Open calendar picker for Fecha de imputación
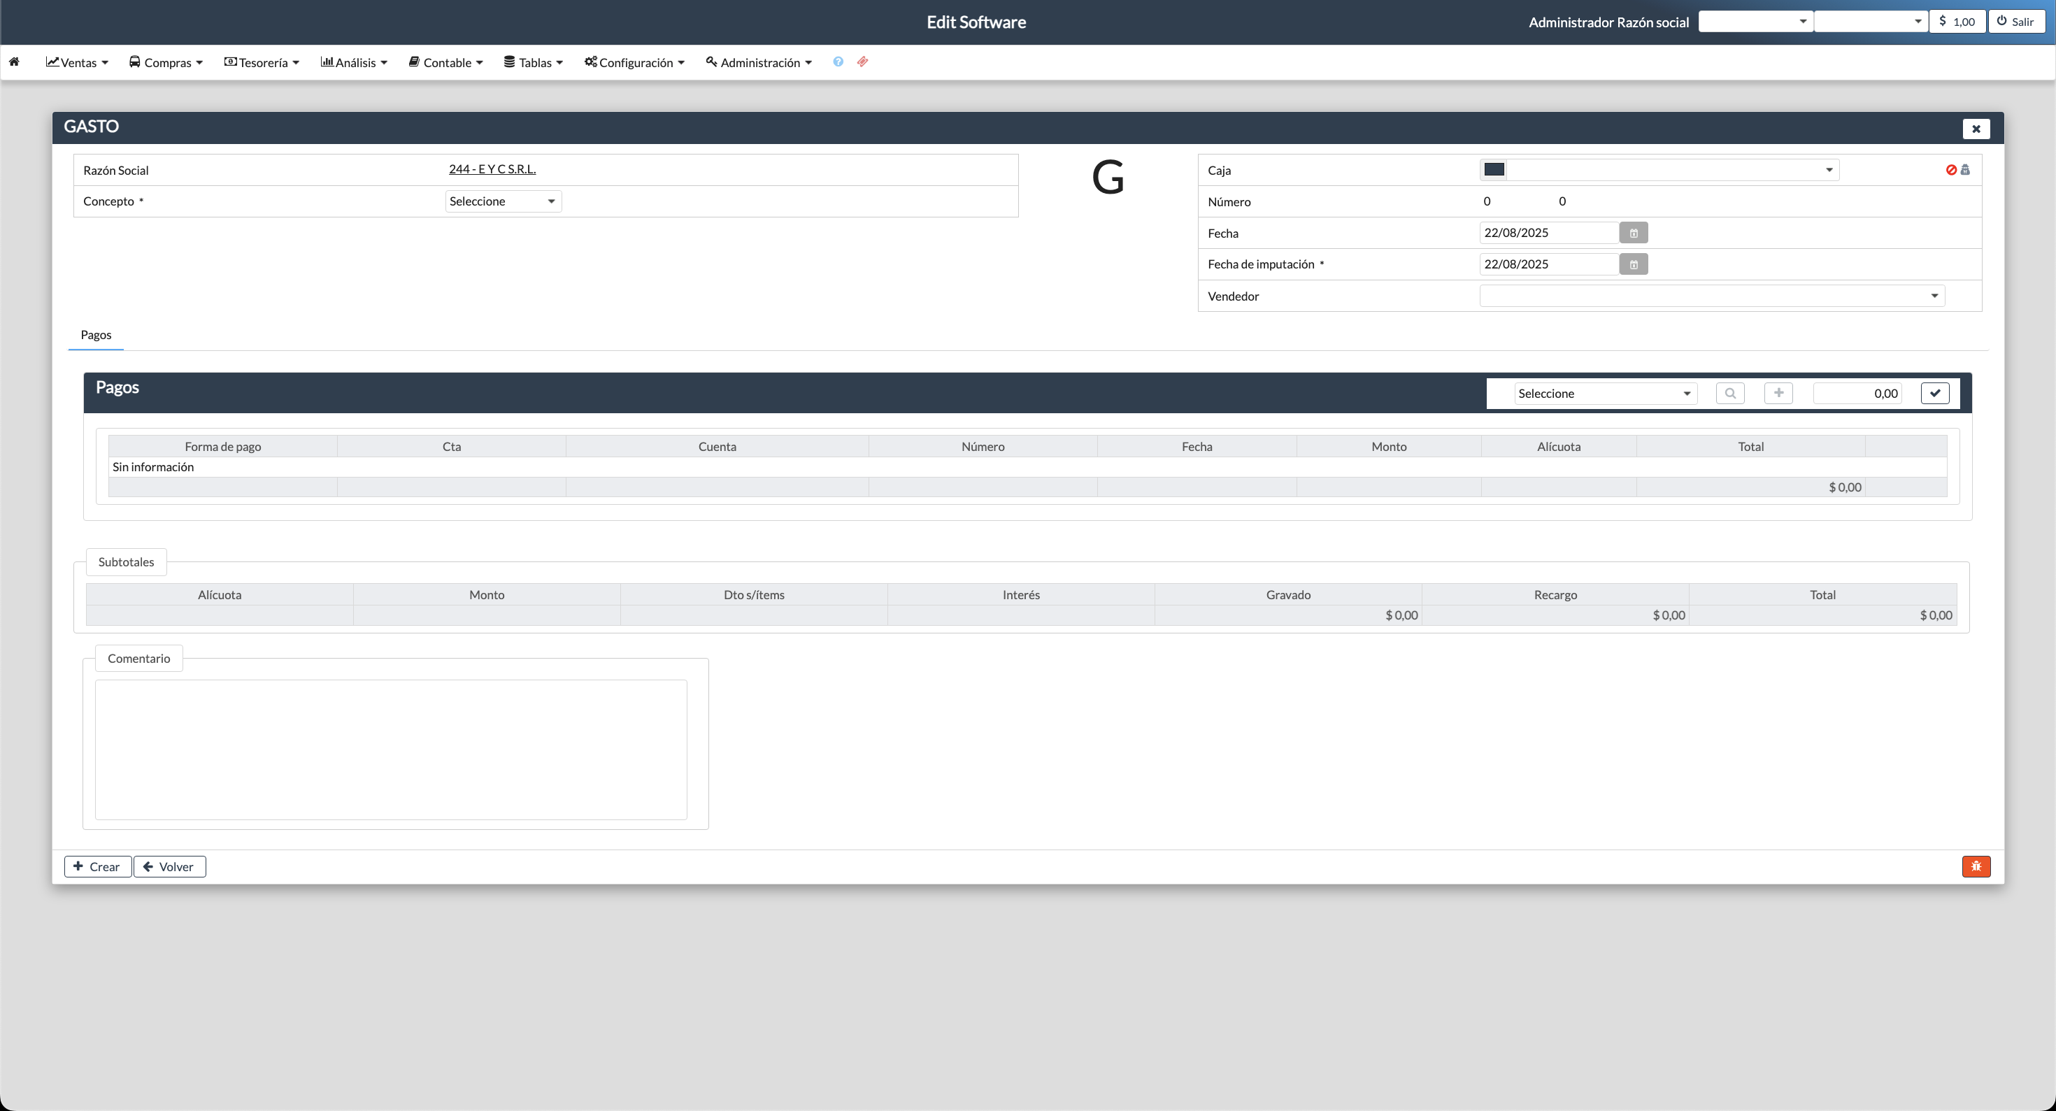This screenshot has width=2056, height=1111. (1633, 264)
